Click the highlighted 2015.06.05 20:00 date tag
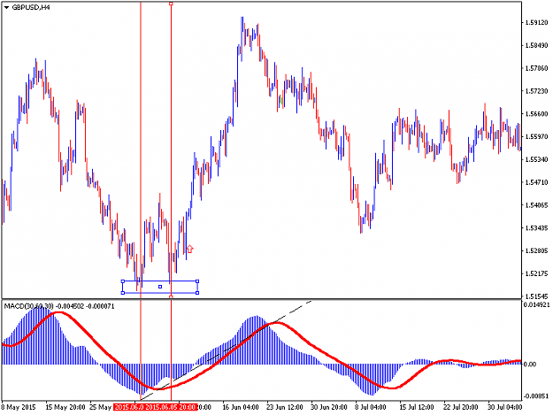The height and width of the screenshot is (415, 553). point(171,407)
